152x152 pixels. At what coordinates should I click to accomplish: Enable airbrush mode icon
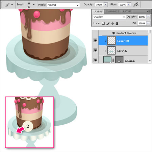pyautogui.click(x=136, y=5)
